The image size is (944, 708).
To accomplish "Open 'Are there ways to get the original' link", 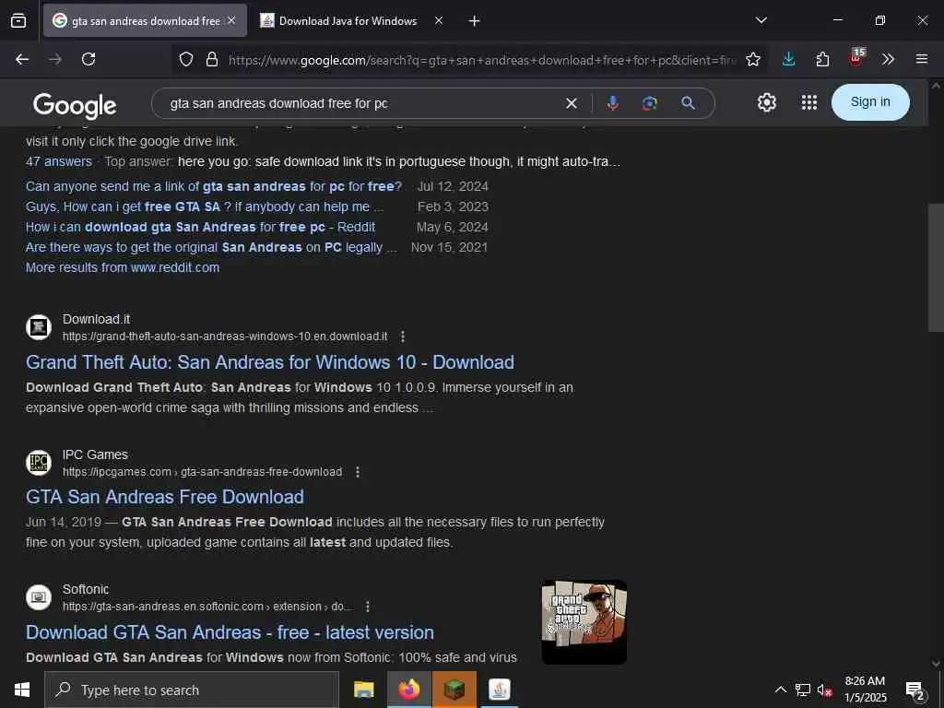I will pyautogui.click(x=211, y=247).
